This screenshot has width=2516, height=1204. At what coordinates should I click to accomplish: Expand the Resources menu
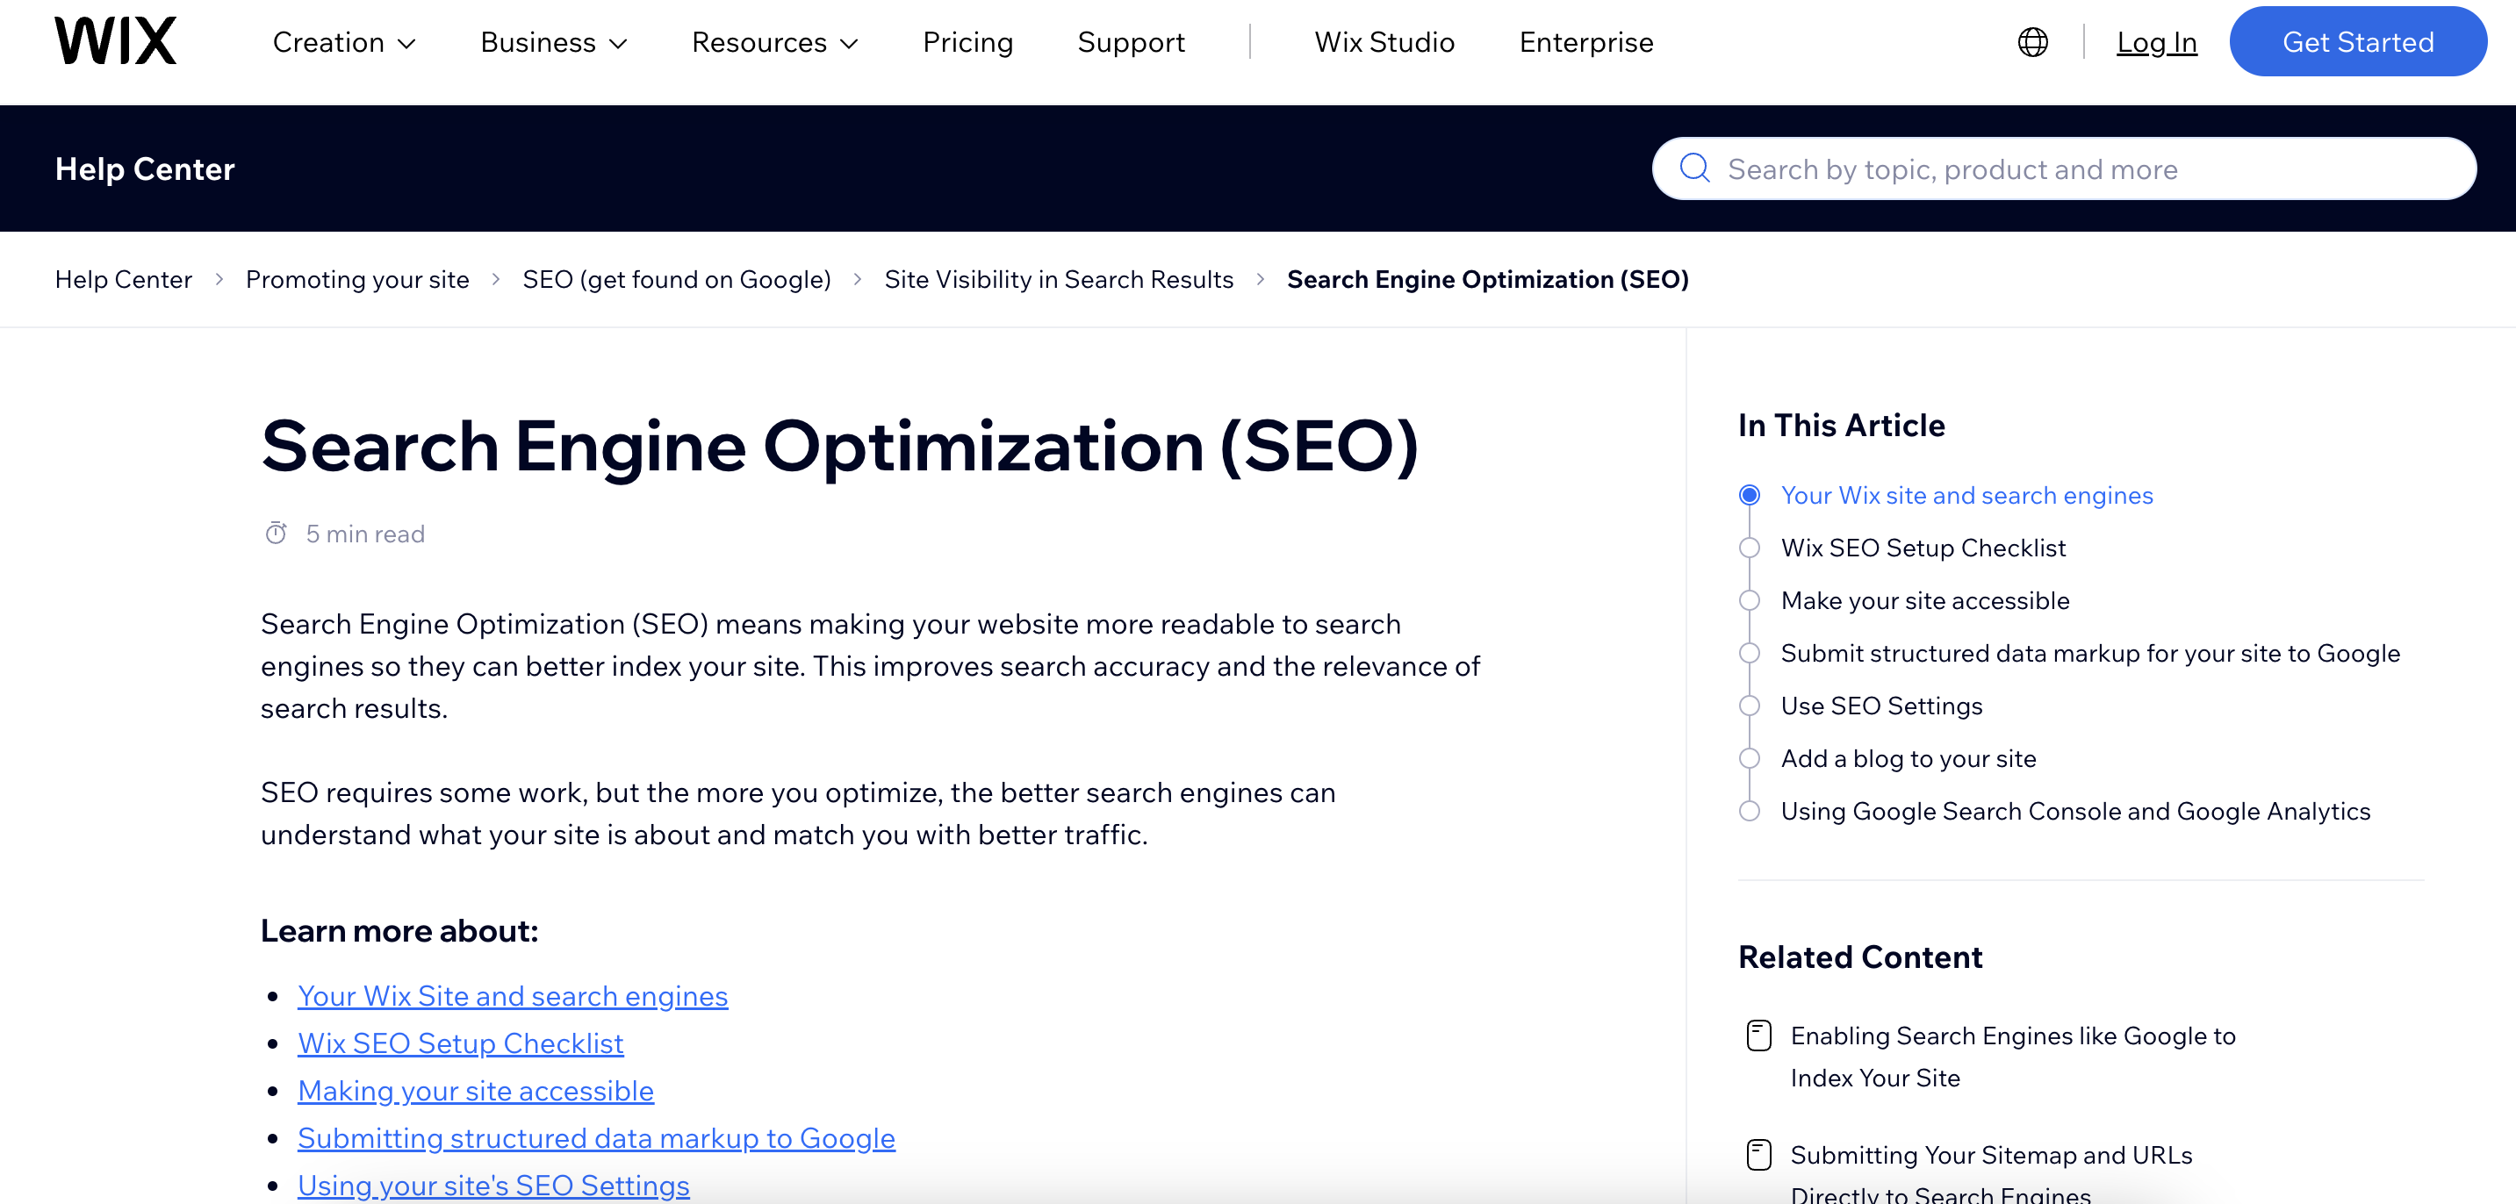tap(775, 42)
